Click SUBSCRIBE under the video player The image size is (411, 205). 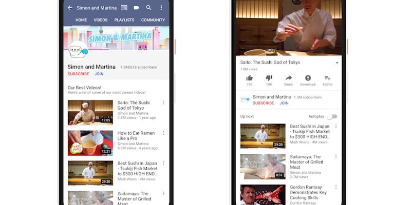[264, 103]
